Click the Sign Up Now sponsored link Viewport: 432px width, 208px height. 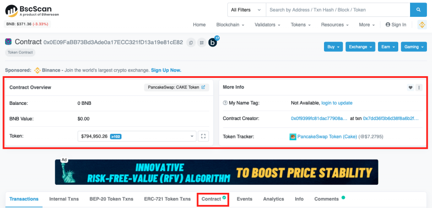166,70
